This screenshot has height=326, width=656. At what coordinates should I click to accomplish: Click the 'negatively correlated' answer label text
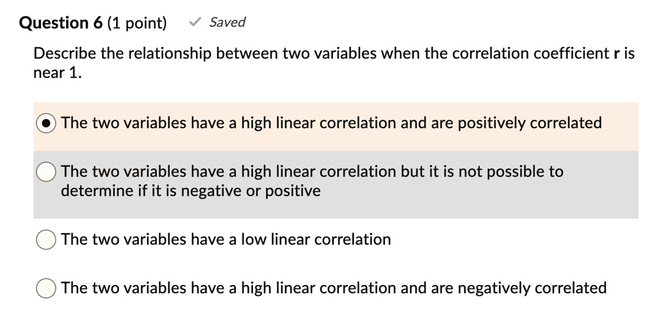tap(334, 288)
